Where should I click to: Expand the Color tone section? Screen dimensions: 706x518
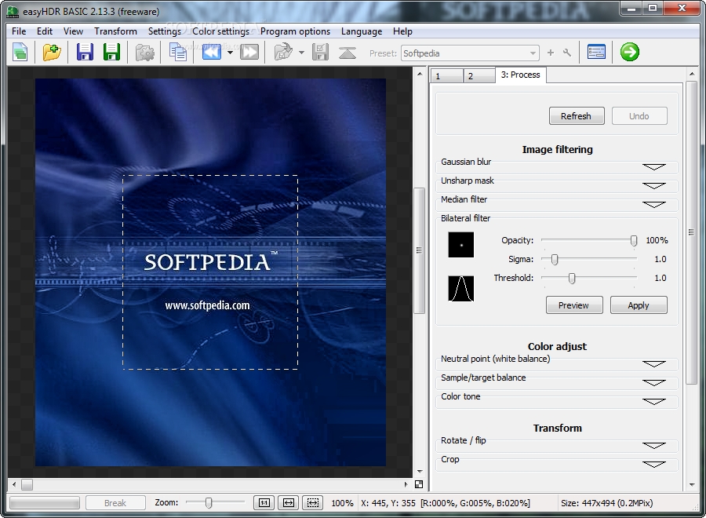pos(654,402)
